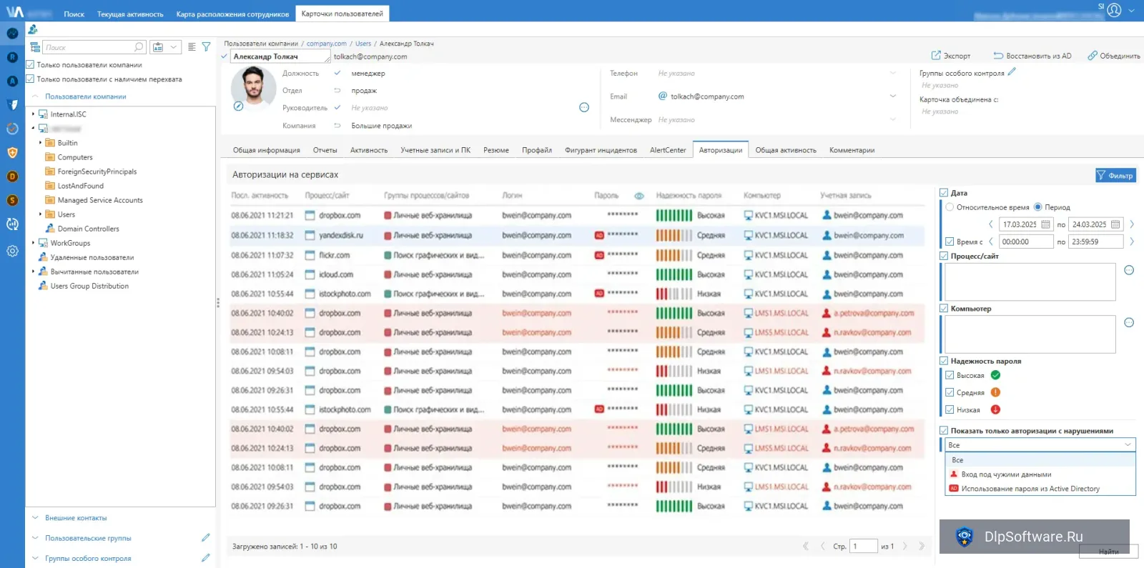Click password strength bar in yandexdisk.ru row
The width and height of the screenshot is (1144, 568).
click(x=674, y=235)
